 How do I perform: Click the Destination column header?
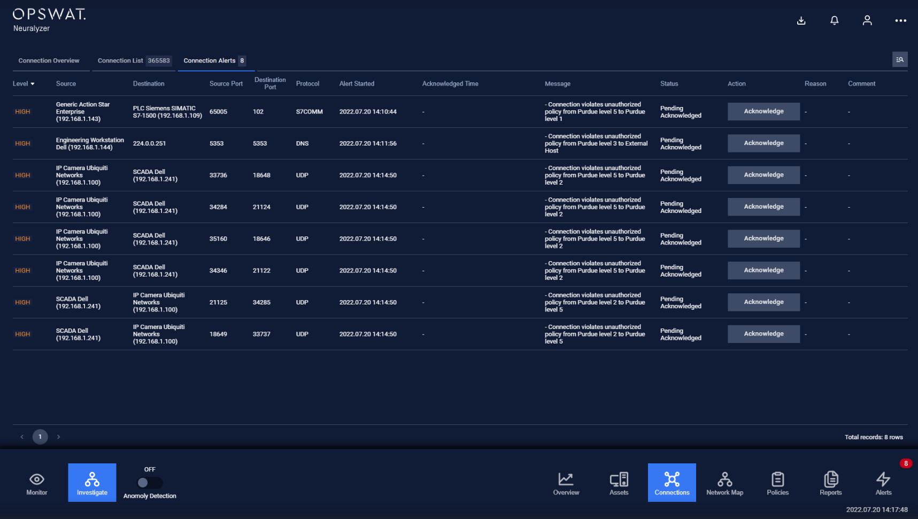[x=149, y=84]
